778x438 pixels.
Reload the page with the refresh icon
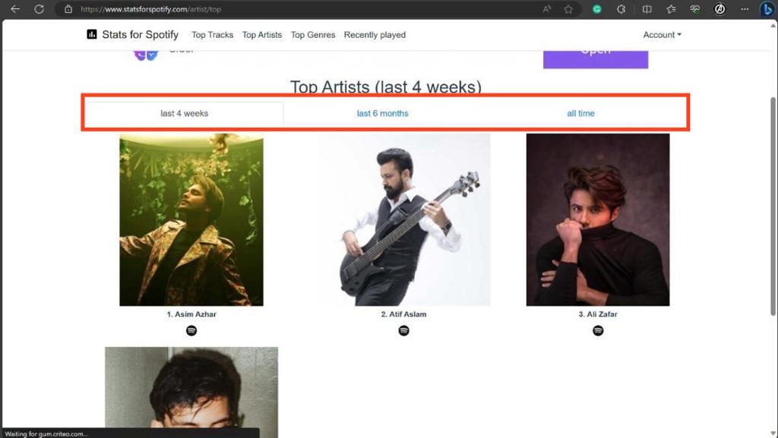tap(39, 9)
